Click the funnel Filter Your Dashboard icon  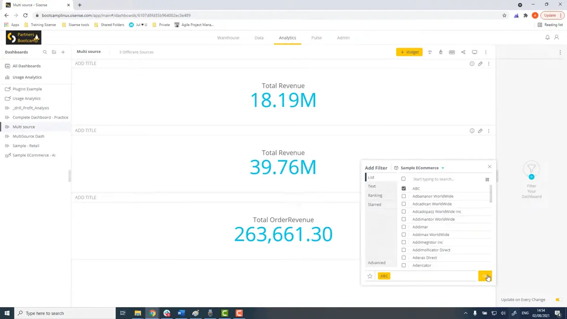pyautogui.click(x=532, y=169)
